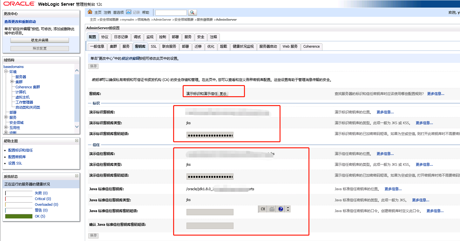The height and width of the screenshot is (241, 460).
Task: Expand the 互用性 tree node
Action: (x=6, y=127)
